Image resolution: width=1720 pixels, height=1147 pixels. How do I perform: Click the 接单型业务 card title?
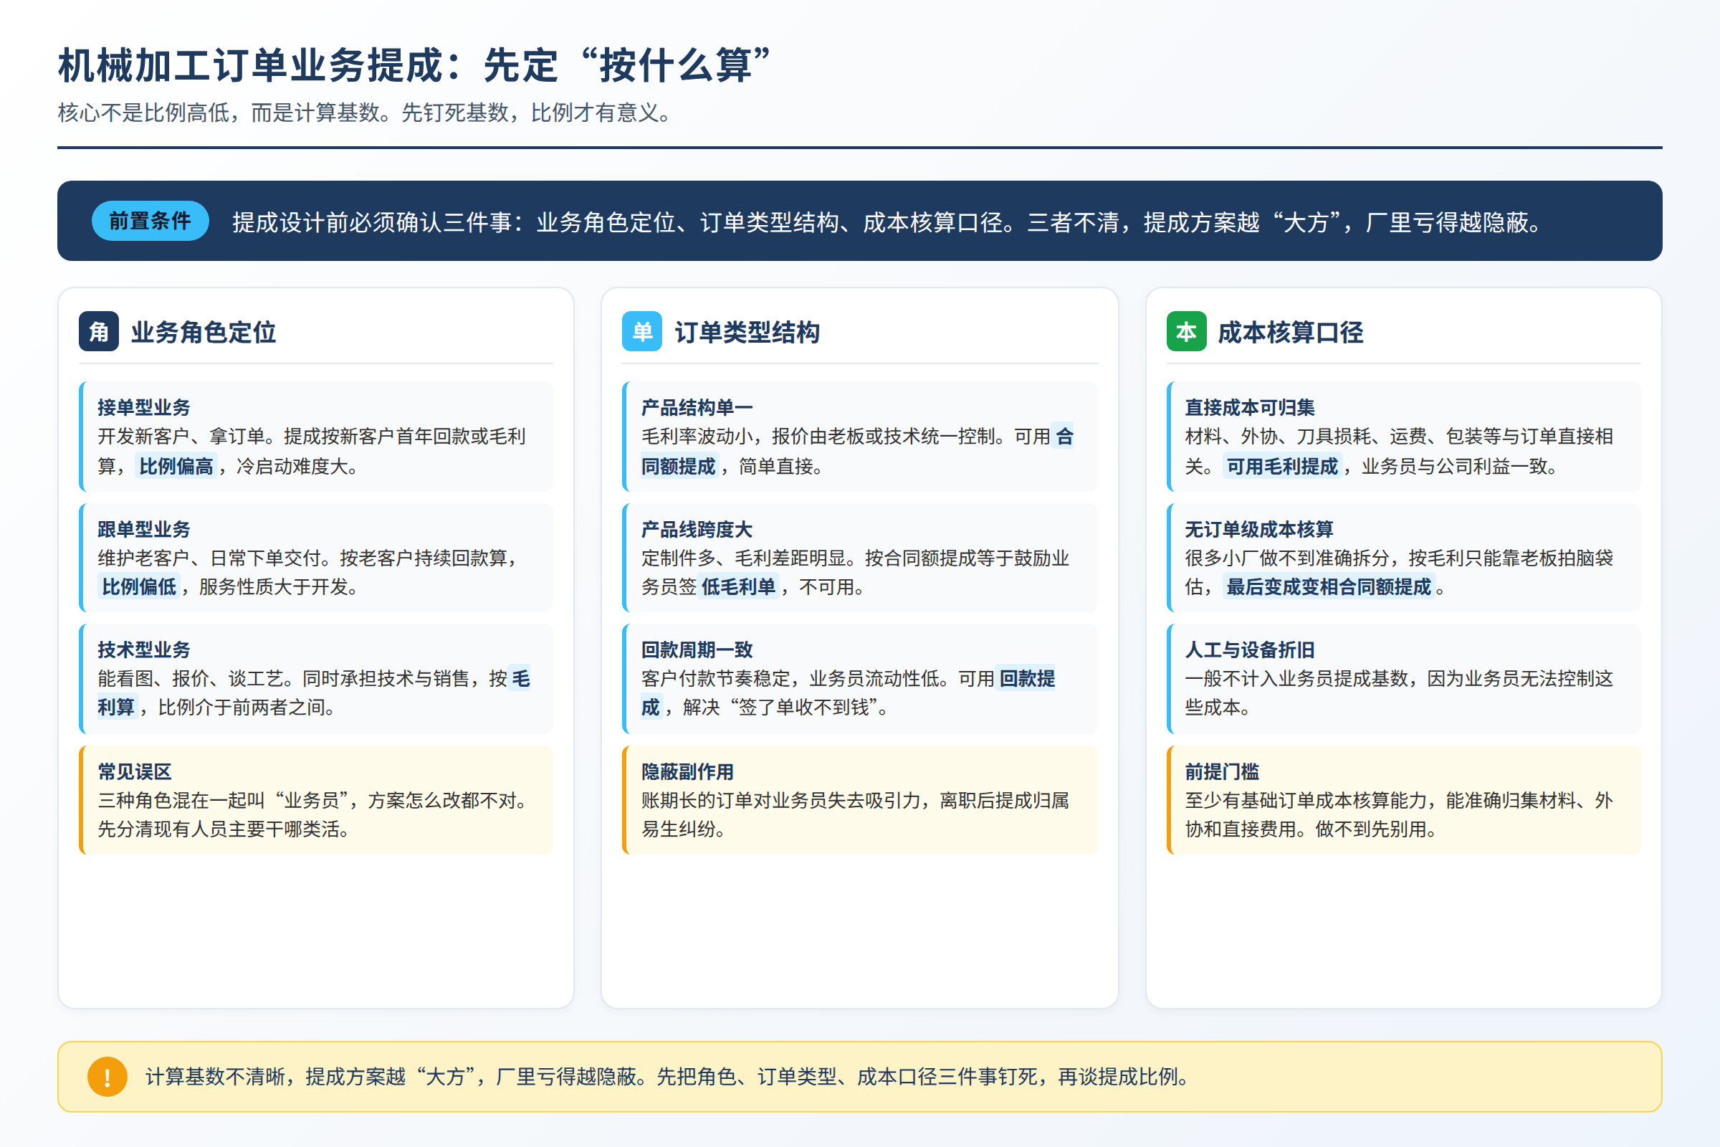click(x=144, y=407)
